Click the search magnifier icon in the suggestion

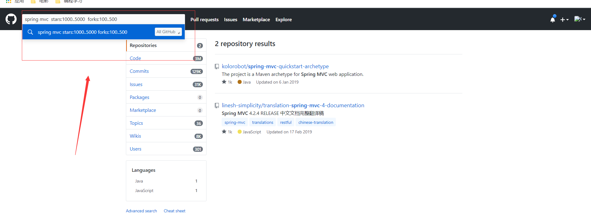pyautogui.click(x=30, y=32)
